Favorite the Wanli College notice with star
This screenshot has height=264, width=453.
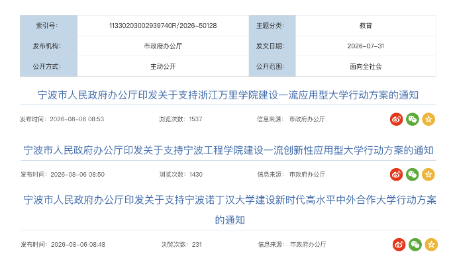(428, 119)
